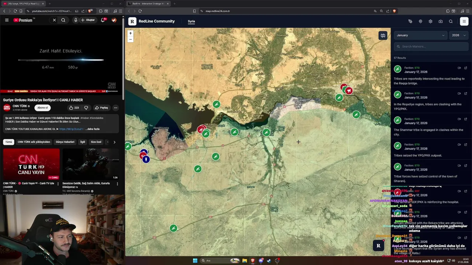Open RedLine settings gear
This screenshot has width=472, height=265.
point(430,21)
